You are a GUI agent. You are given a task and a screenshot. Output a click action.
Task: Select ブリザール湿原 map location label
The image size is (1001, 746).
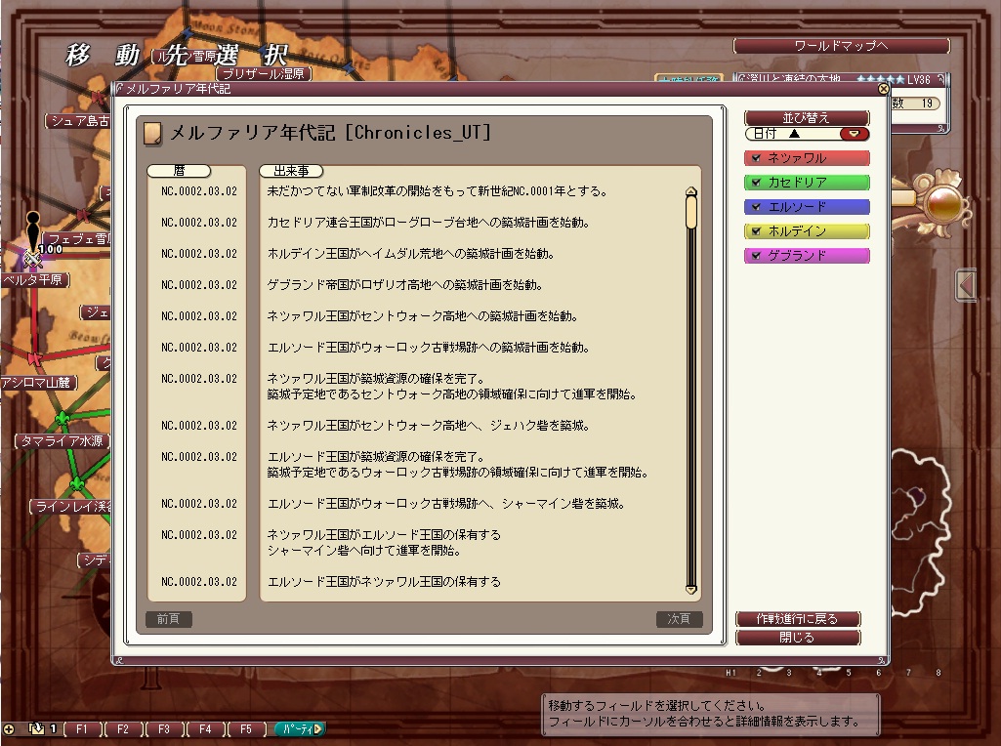point(263,73)
